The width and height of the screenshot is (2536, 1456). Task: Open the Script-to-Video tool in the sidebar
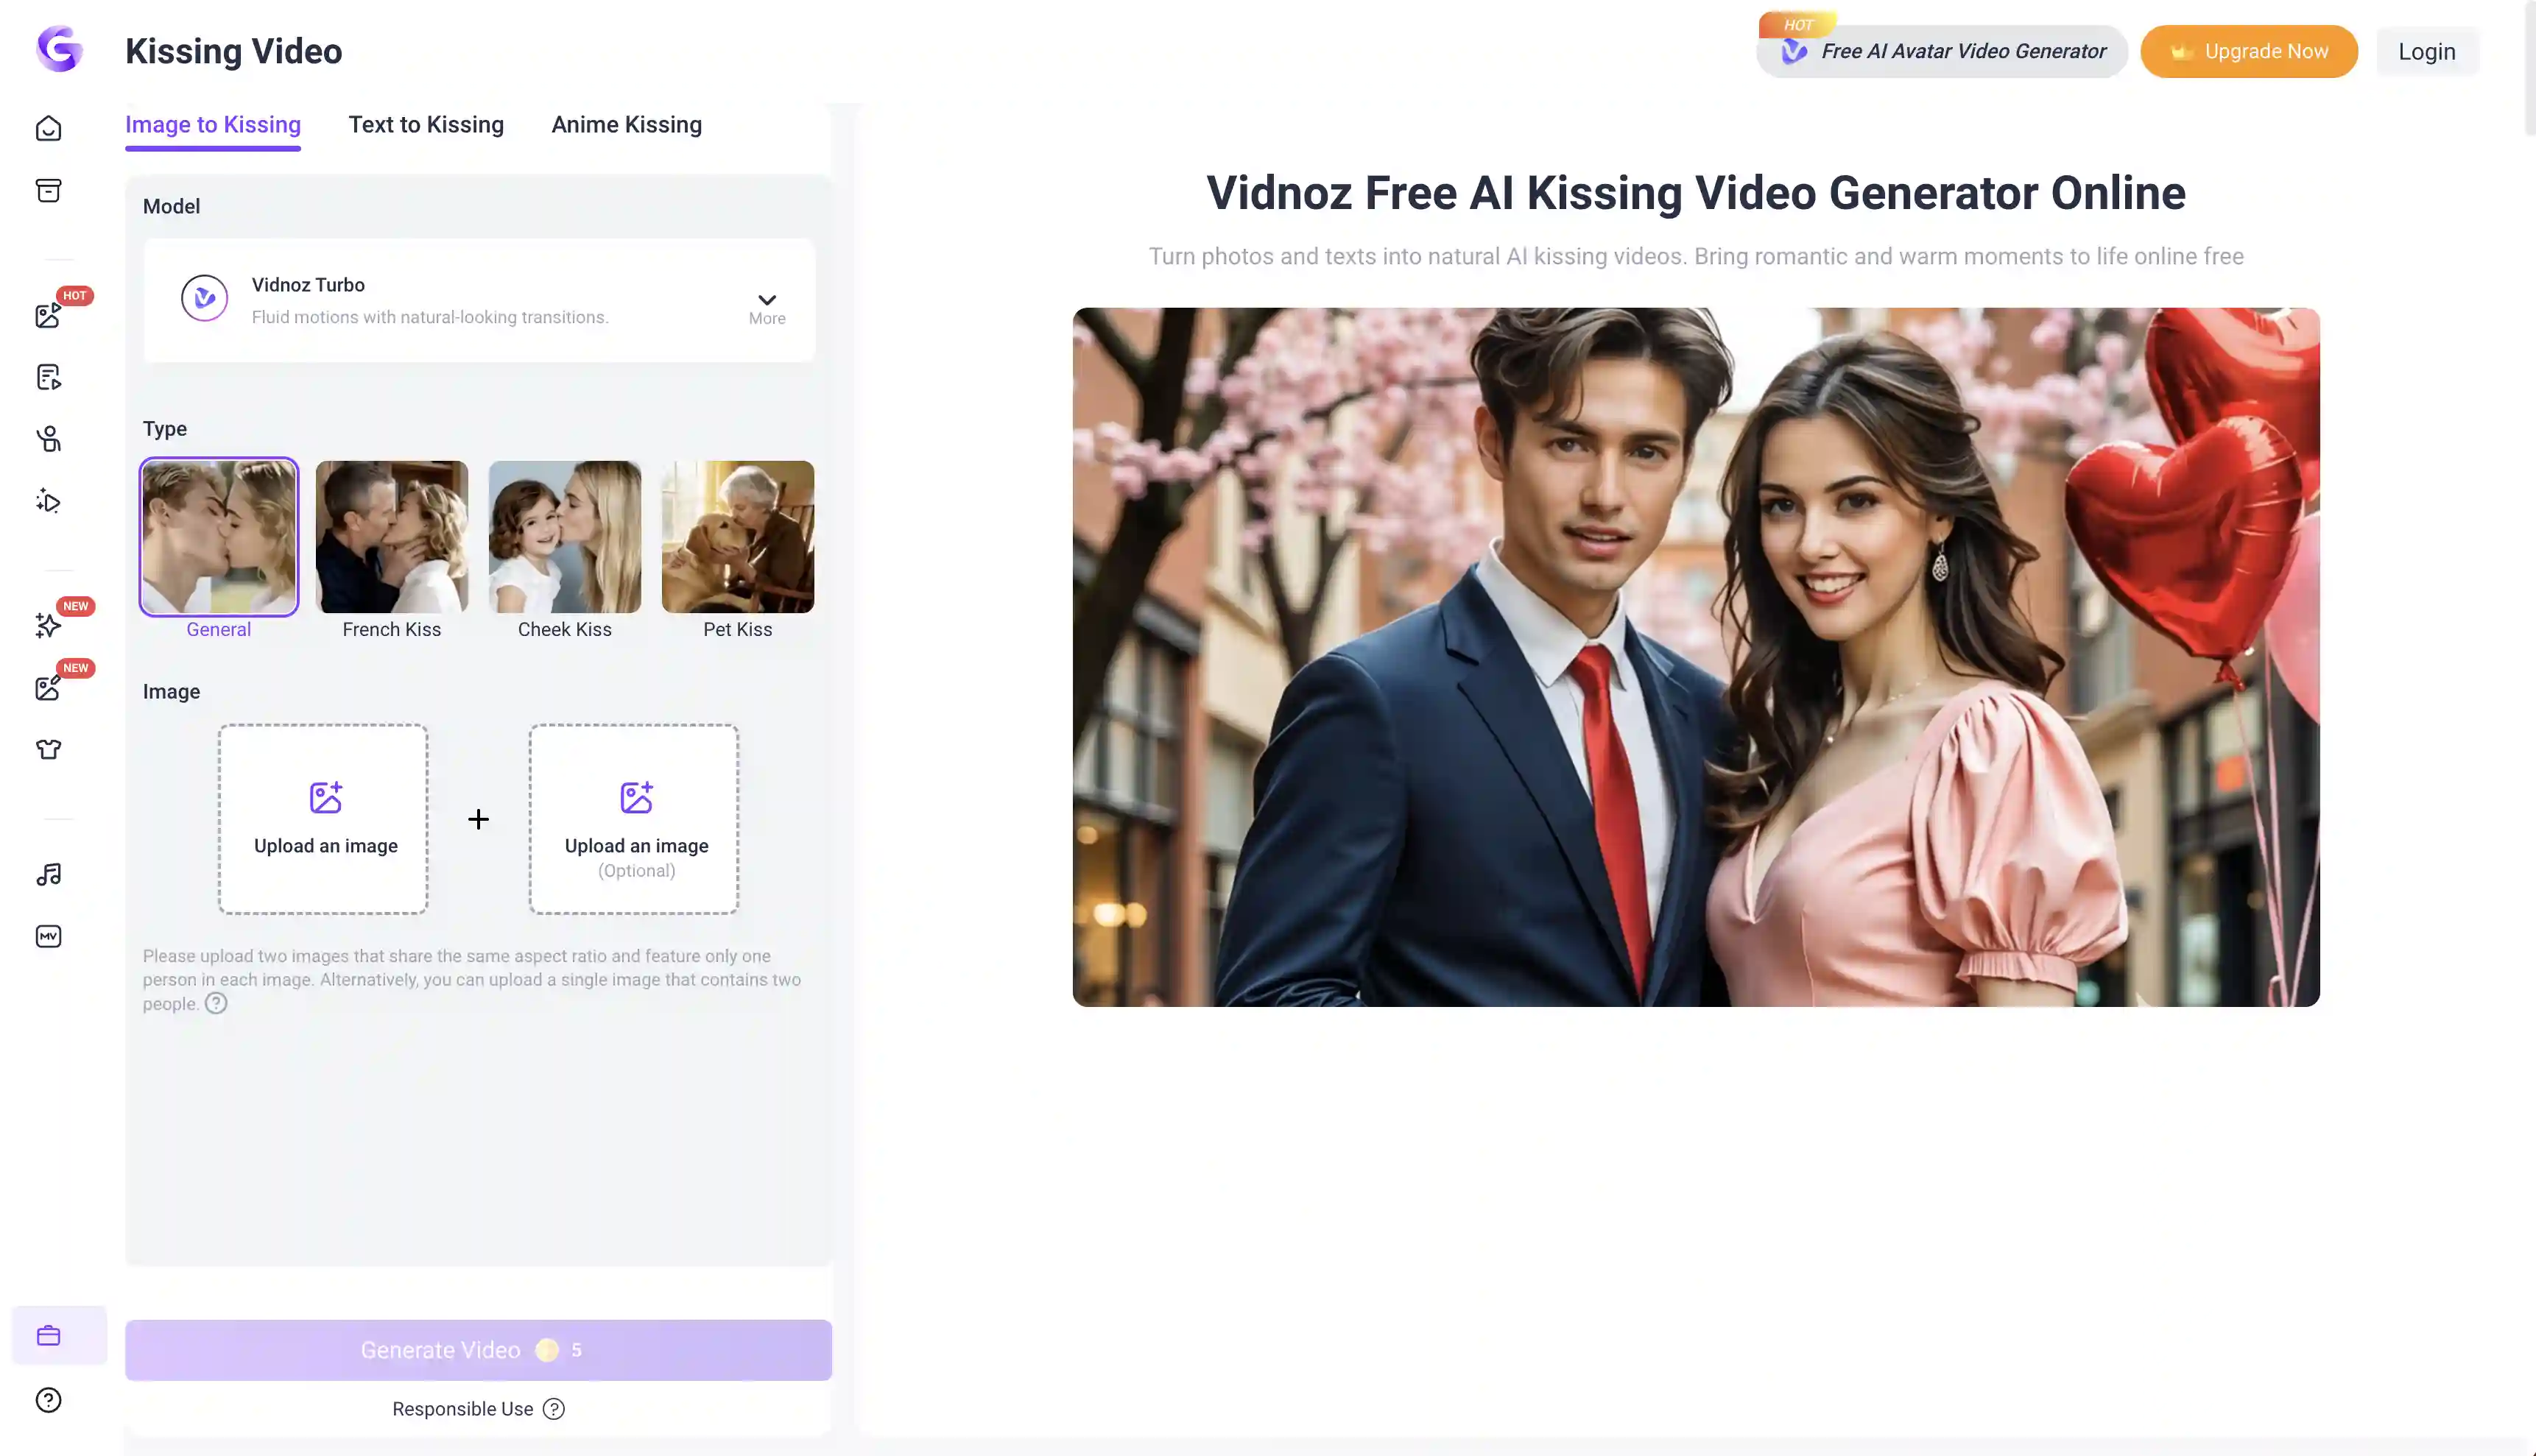click(48, 376)
